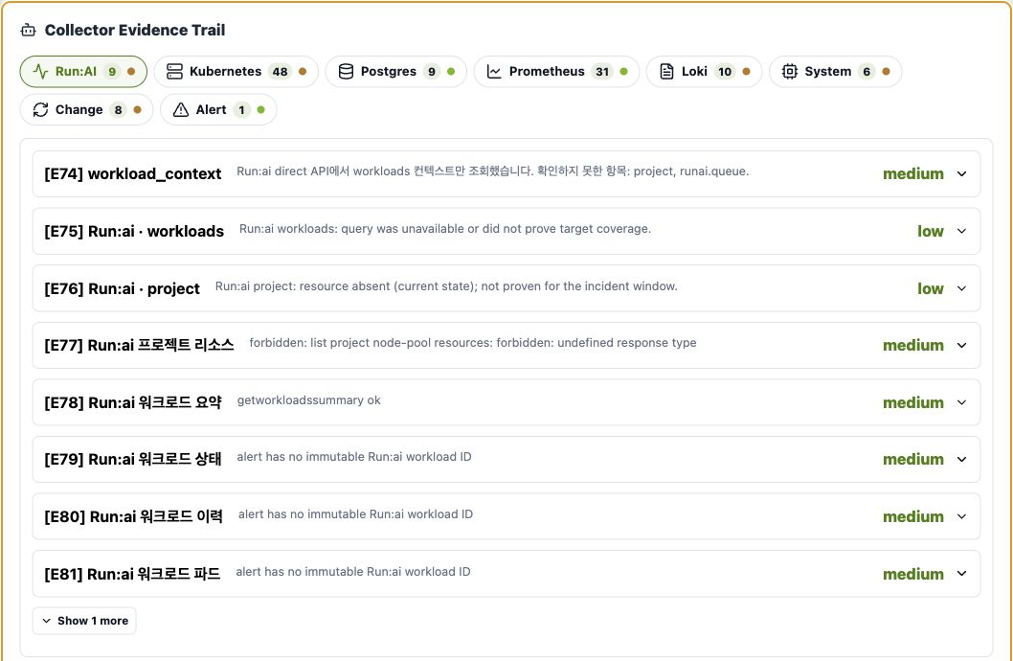Click the 'getworkloadssummary ok' description
1013x661 pixels.
(x=309, y=400)
